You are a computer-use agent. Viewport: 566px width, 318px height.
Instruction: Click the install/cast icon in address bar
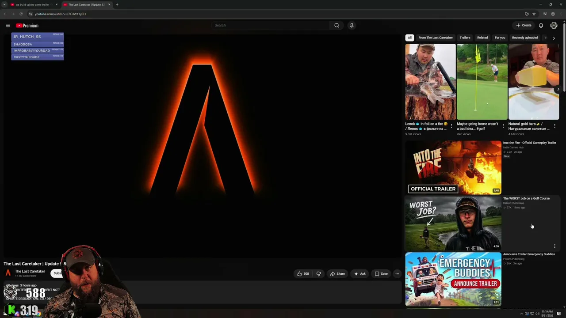[x=527, y=14]
